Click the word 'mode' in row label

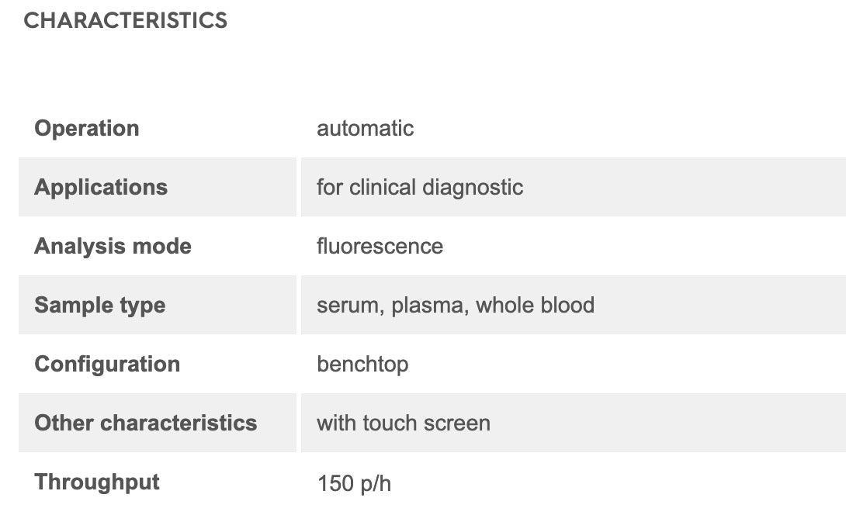click(x=161, y=246)
